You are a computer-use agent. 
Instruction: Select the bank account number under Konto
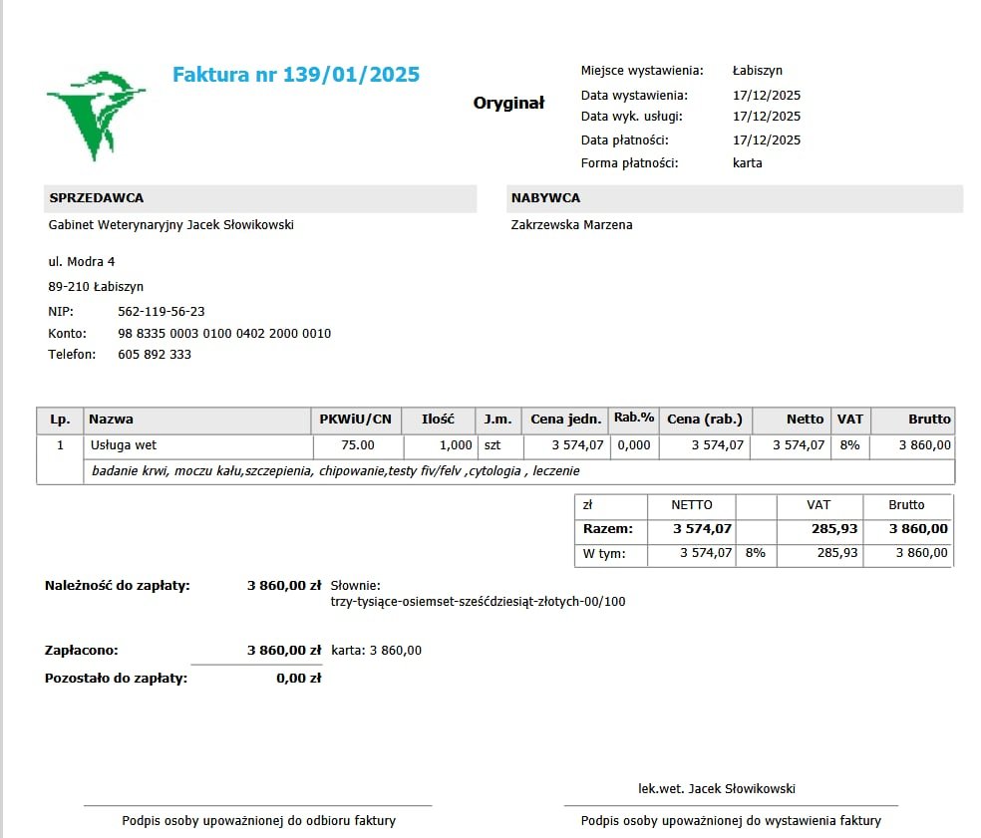click(x=224, y=334)
